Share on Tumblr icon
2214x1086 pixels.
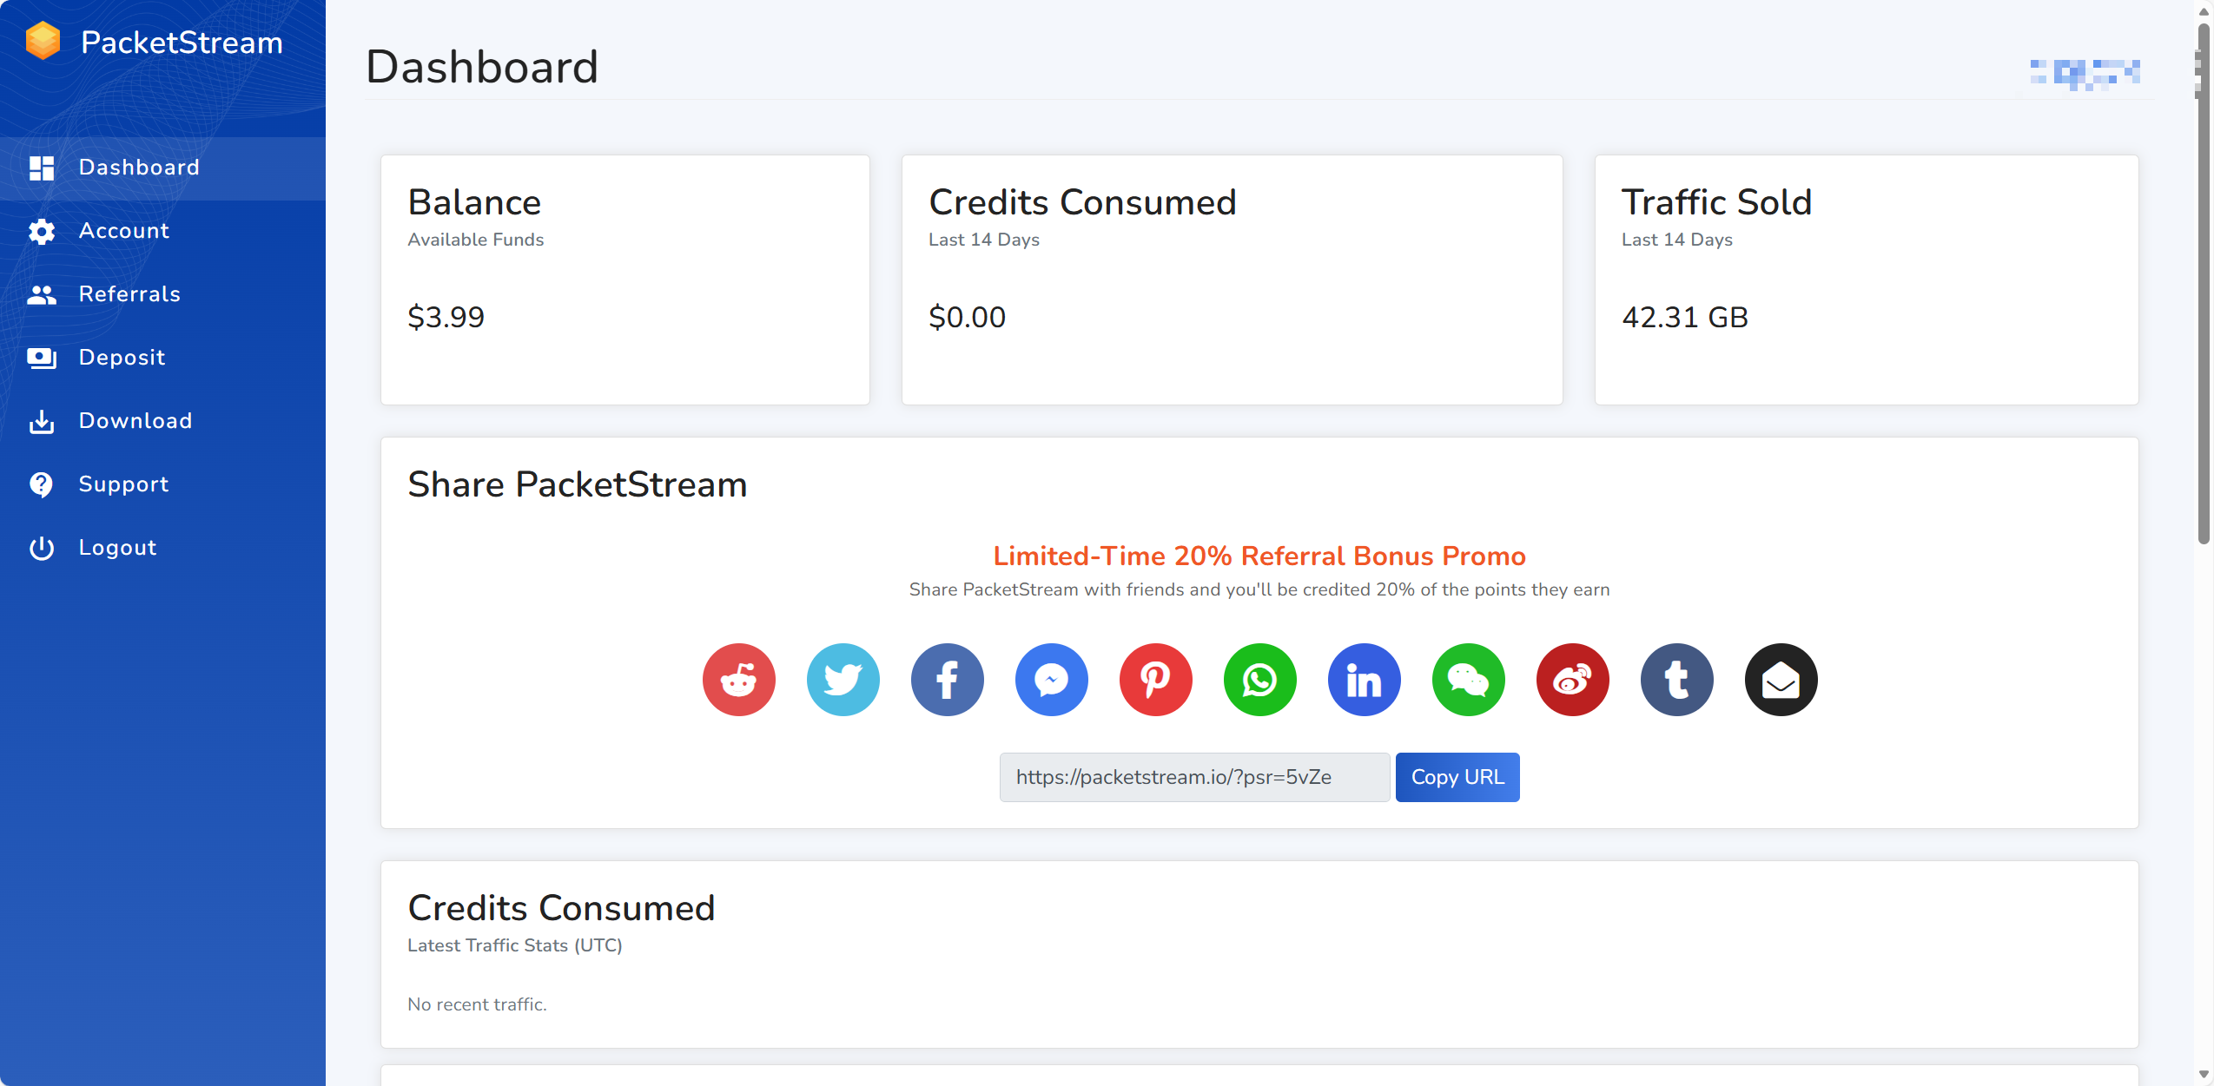coord(1676,680)
